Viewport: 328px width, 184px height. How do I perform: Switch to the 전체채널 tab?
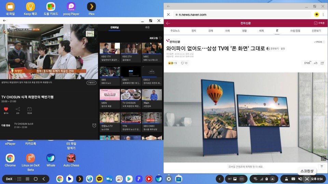114,27
